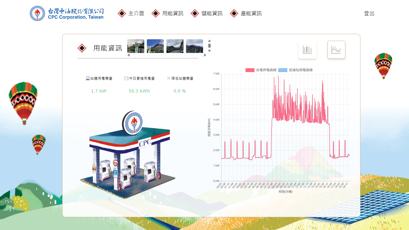Click the 降低站體需量 wave icon

pyautogui.click(x=168, y=78)
